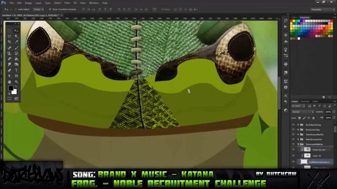
Task: Select the Rectangular Marquee tool
Action: tap(9, 31)
